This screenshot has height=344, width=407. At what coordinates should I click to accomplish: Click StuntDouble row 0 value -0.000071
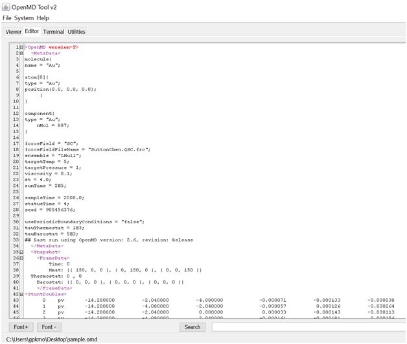click(273, 301)
